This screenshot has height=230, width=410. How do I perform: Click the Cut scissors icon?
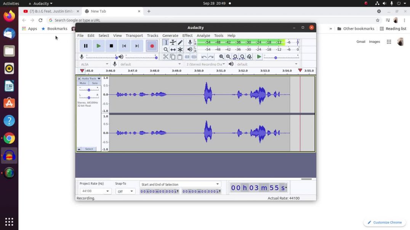[166, 57]
